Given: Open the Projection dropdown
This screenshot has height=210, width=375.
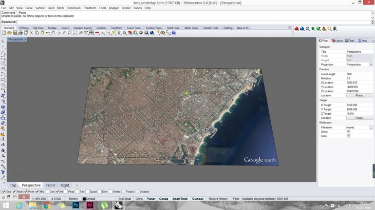Looking at the screenshot, I should coord(371,65).
